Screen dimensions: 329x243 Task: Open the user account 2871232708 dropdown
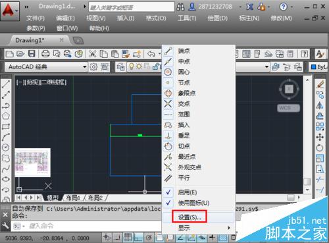tap(240, 7)
